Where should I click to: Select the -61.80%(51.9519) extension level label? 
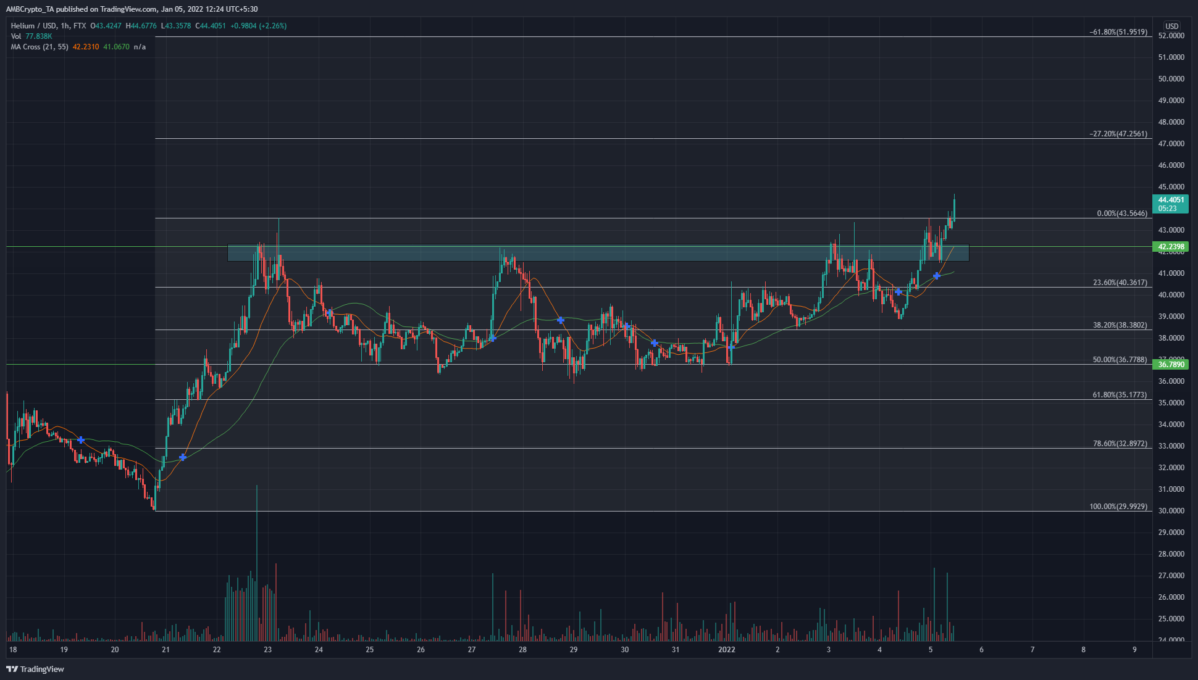pos(1118,32)
